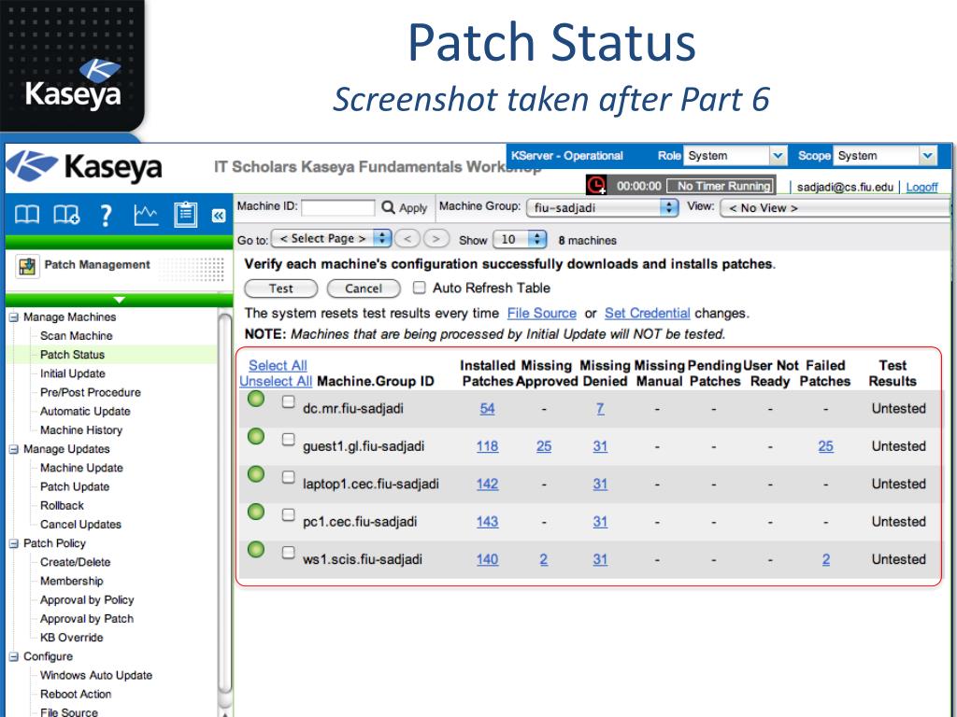Go to the previous page arrow
Image resolution: width=957 pixels, height=717 pixels.
pos(407,238)
